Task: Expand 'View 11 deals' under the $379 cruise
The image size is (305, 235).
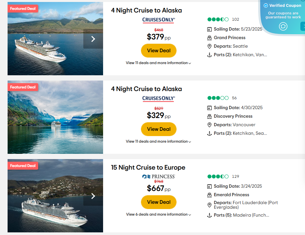Action: pos(158,63)
